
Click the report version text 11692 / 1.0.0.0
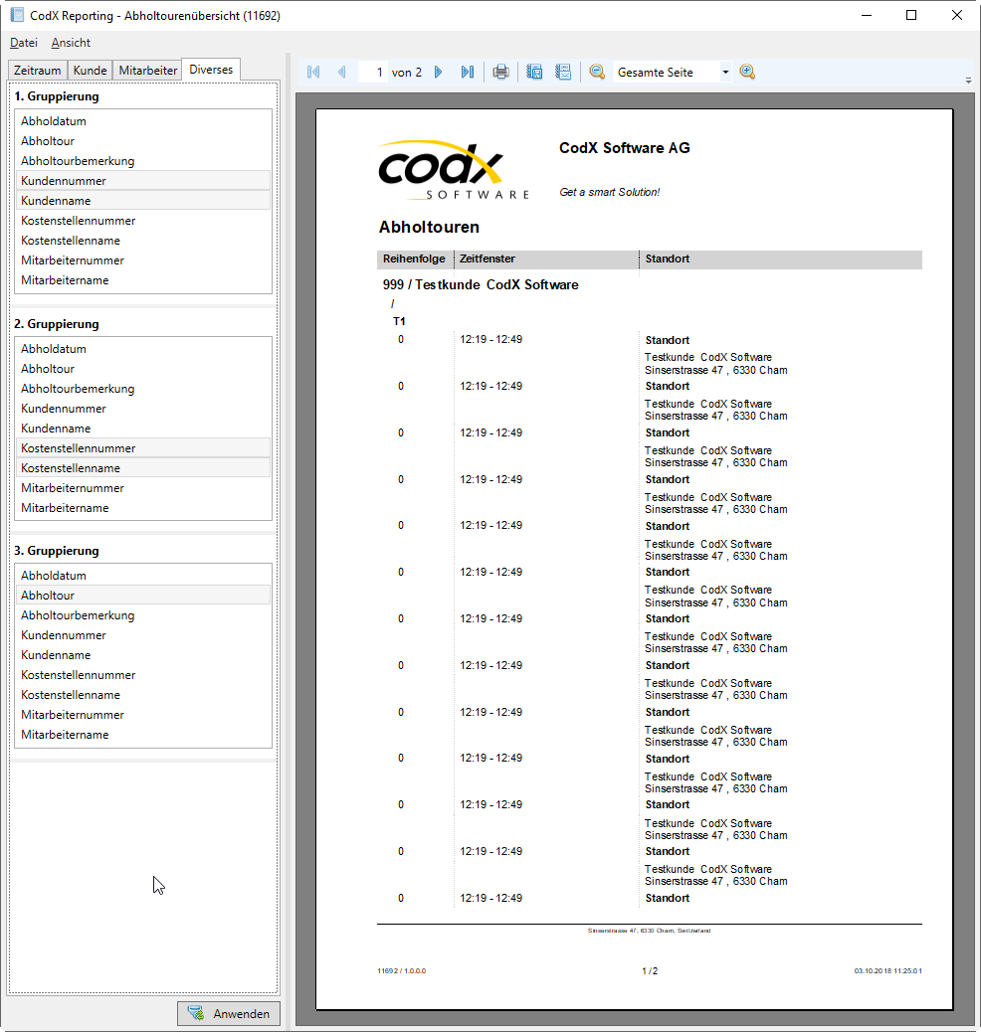point(401,970)
